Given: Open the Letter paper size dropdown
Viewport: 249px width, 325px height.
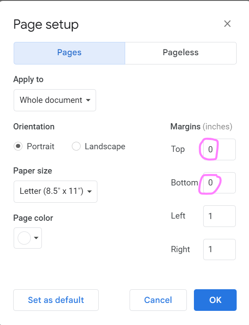Looking at the screenshot, I should coord(56,191).
